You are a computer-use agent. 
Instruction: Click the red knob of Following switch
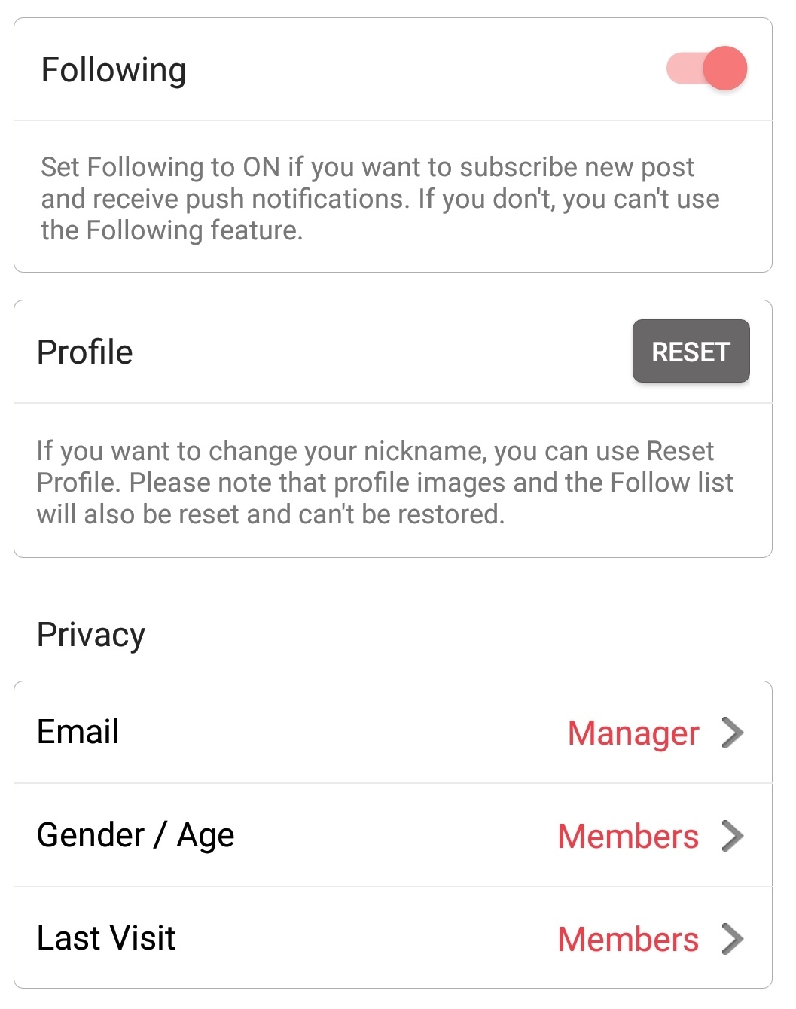(725, 69)
